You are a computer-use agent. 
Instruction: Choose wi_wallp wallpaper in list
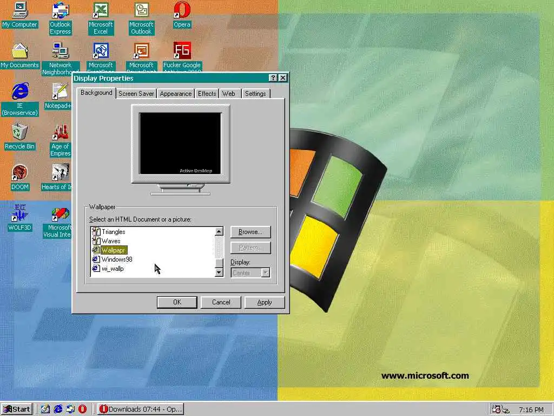(113, 269)
